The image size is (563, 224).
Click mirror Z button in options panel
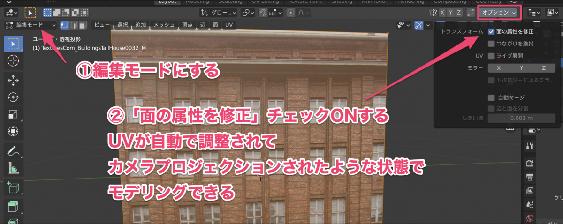pos(544,68)
